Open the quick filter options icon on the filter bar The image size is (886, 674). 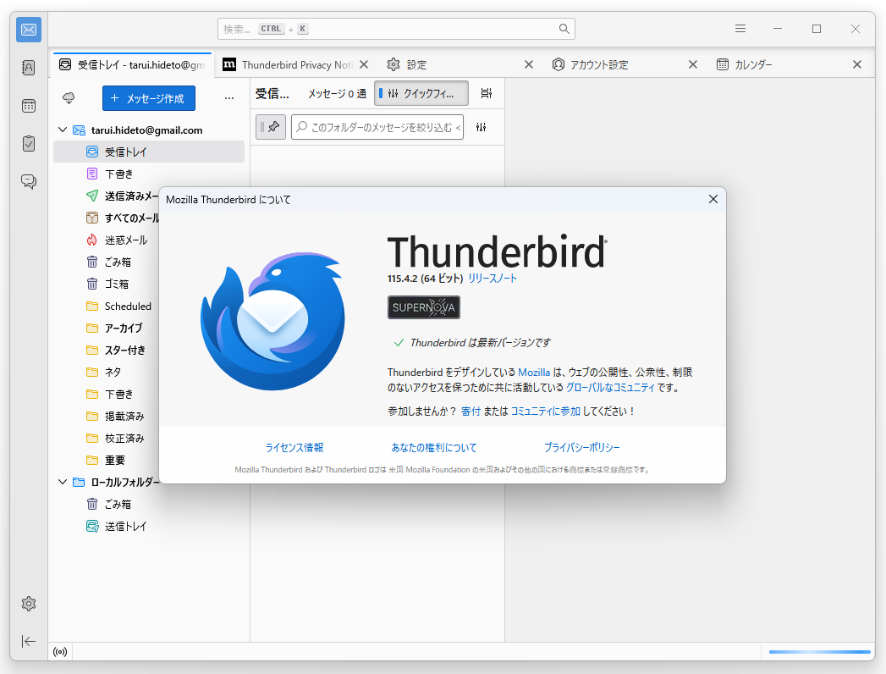(x=482, y=126)
